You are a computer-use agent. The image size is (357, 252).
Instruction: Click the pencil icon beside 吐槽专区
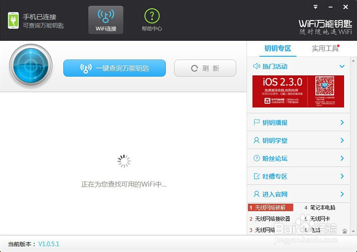click(255, 176)
